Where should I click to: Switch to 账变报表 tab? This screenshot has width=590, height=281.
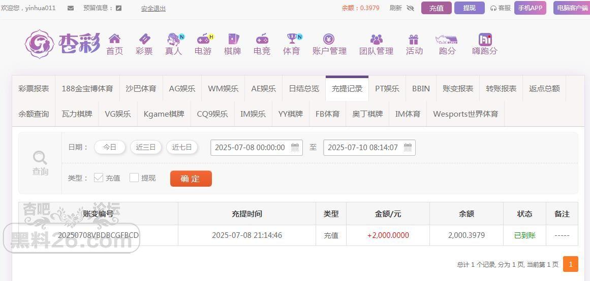coord(458,89)
